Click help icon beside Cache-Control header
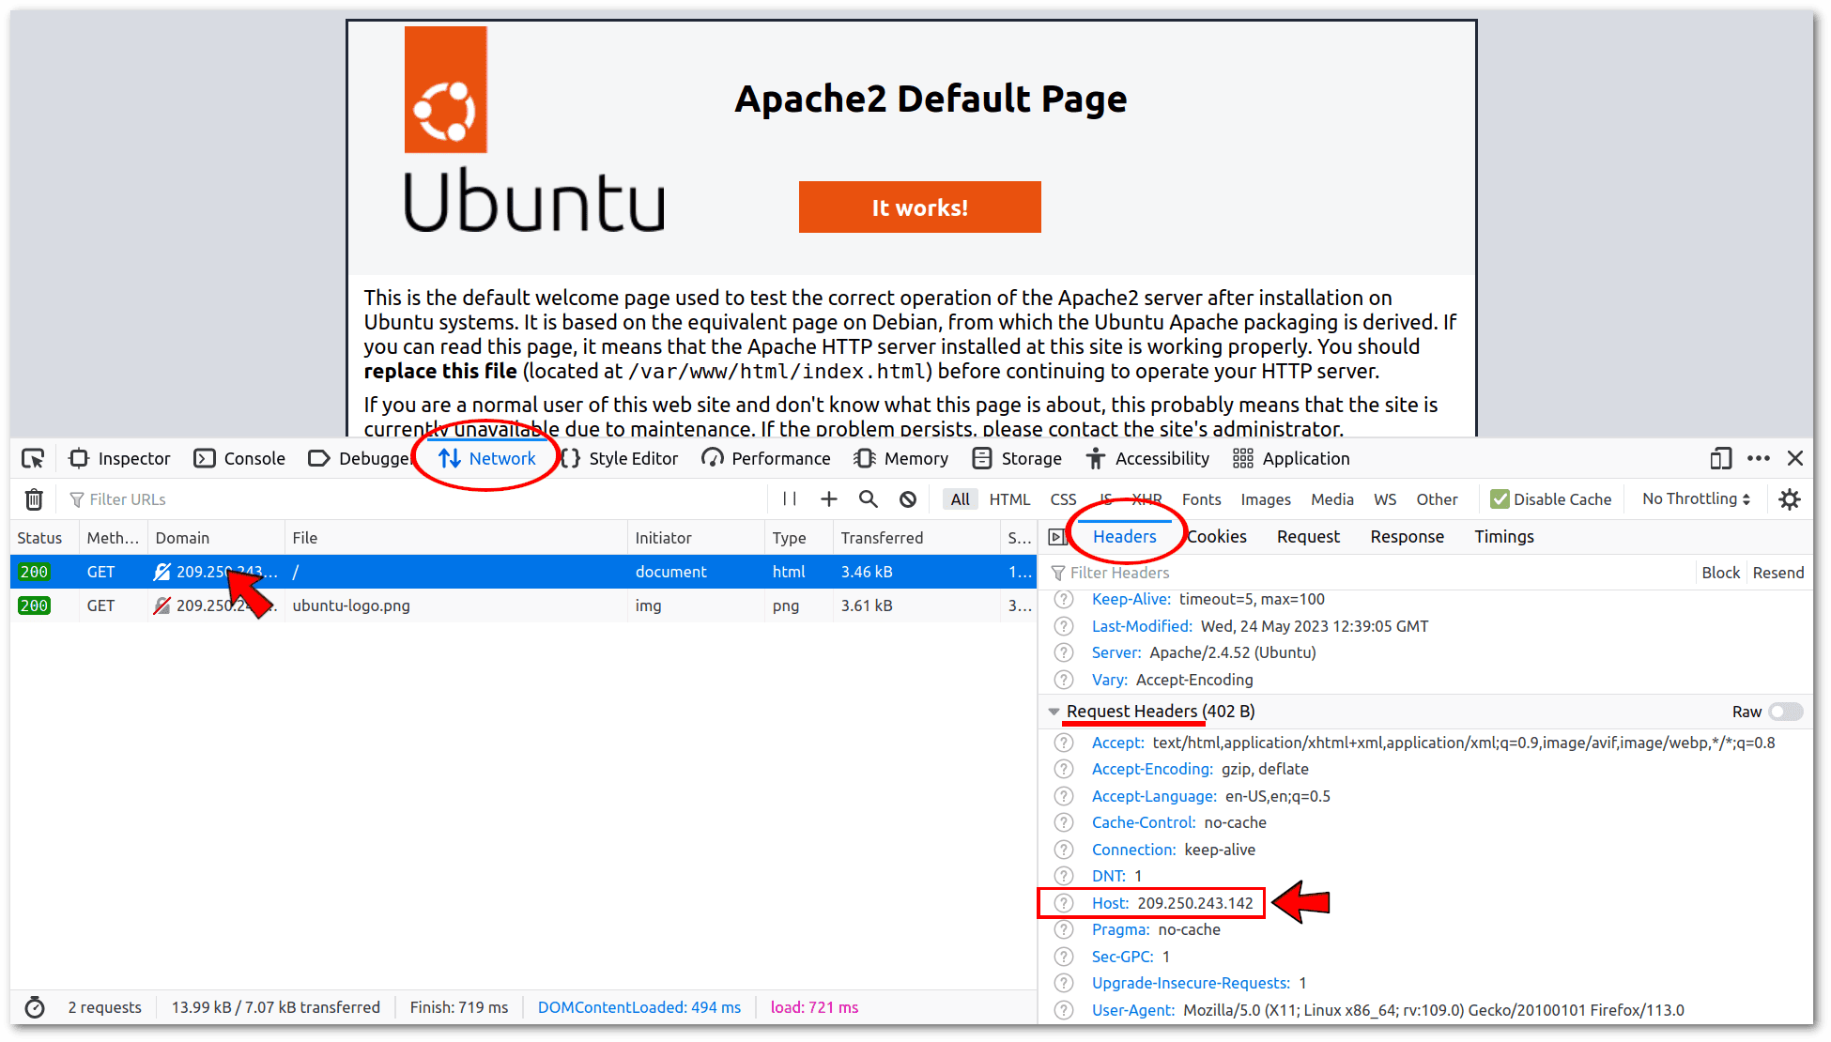The image size is (1831, 1042). pos(1063,822)
